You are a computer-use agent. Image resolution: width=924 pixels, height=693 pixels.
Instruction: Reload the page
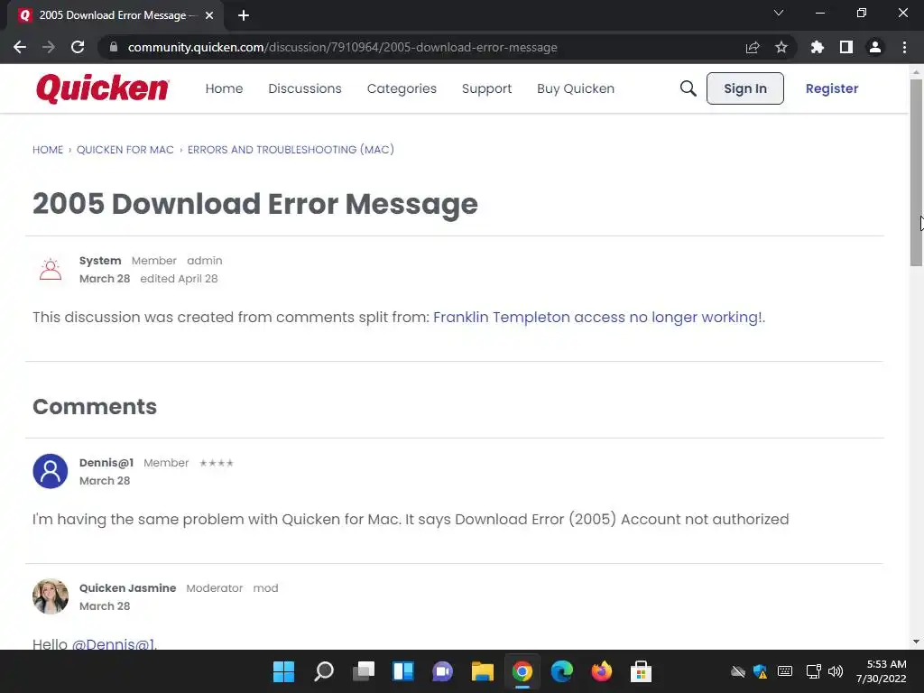[x=78, y=47]
